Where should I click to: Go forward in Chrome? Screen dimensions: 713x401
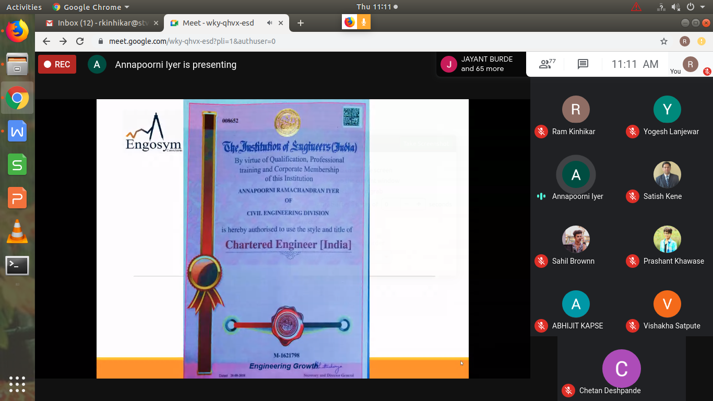[63, 41]
